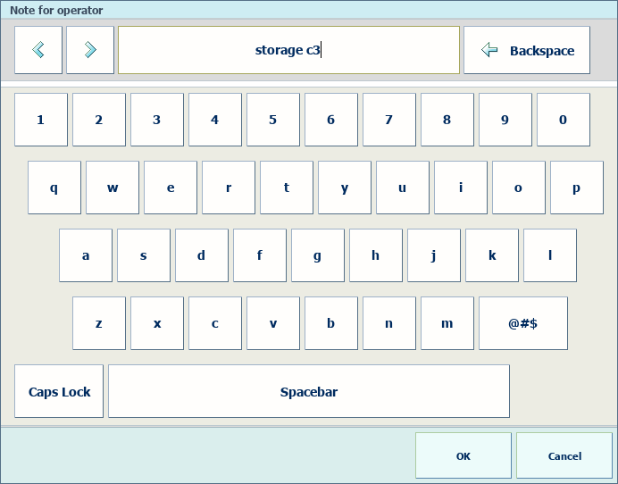The width and height of the screenshot is (618, 484).
Task: Type the letter t key
Action: pos(287,188)
